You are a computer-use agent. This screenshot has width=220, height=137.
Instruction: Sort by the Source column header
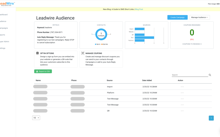[109, 80]
